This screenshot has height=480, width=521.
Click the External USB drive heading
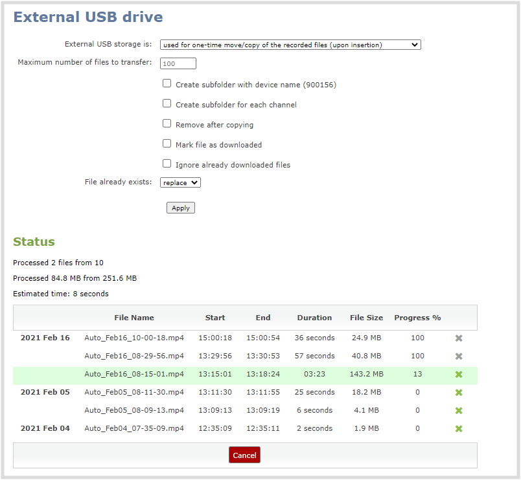[x=88, y=17]
